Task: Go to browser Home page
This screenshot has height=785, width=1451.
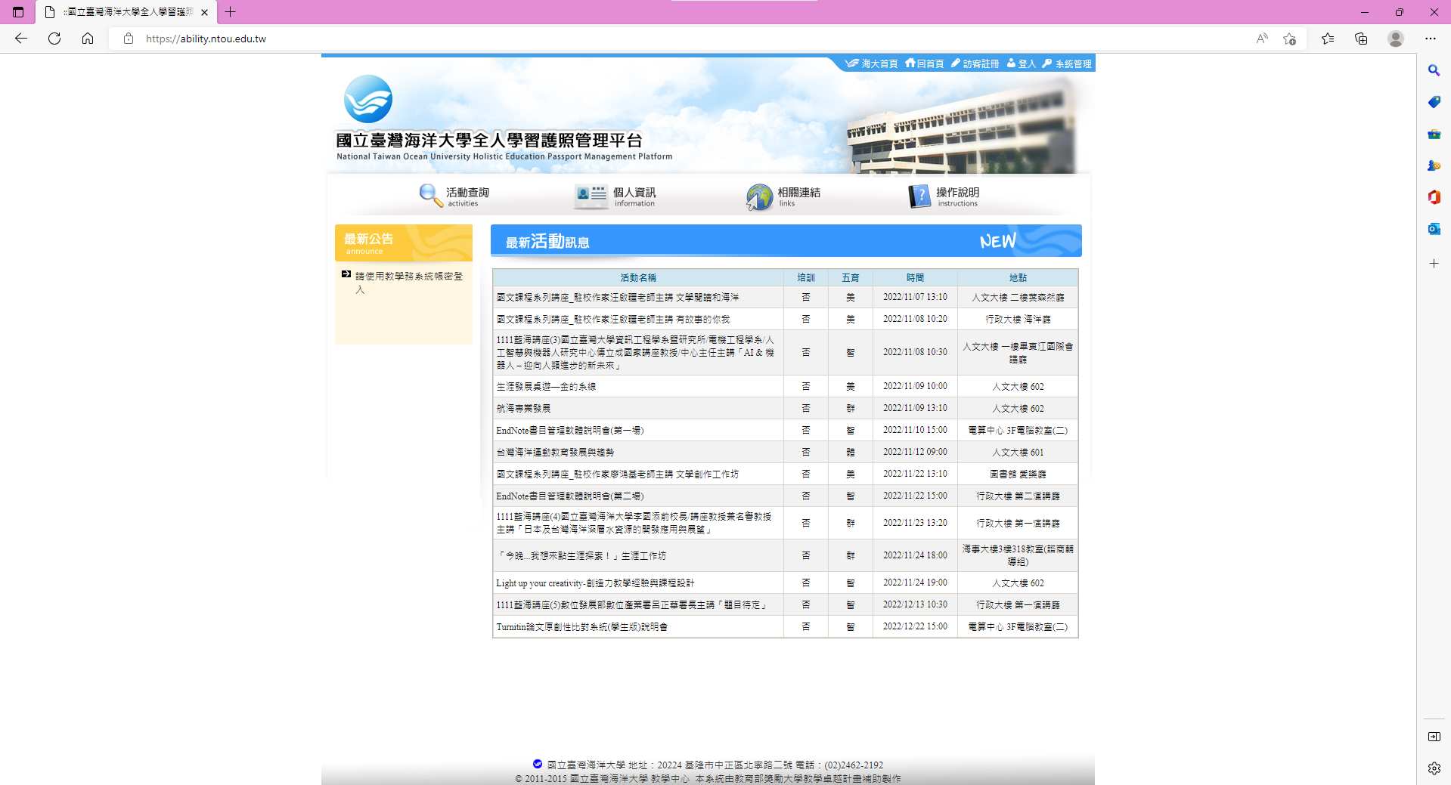Action: (88, 39)
